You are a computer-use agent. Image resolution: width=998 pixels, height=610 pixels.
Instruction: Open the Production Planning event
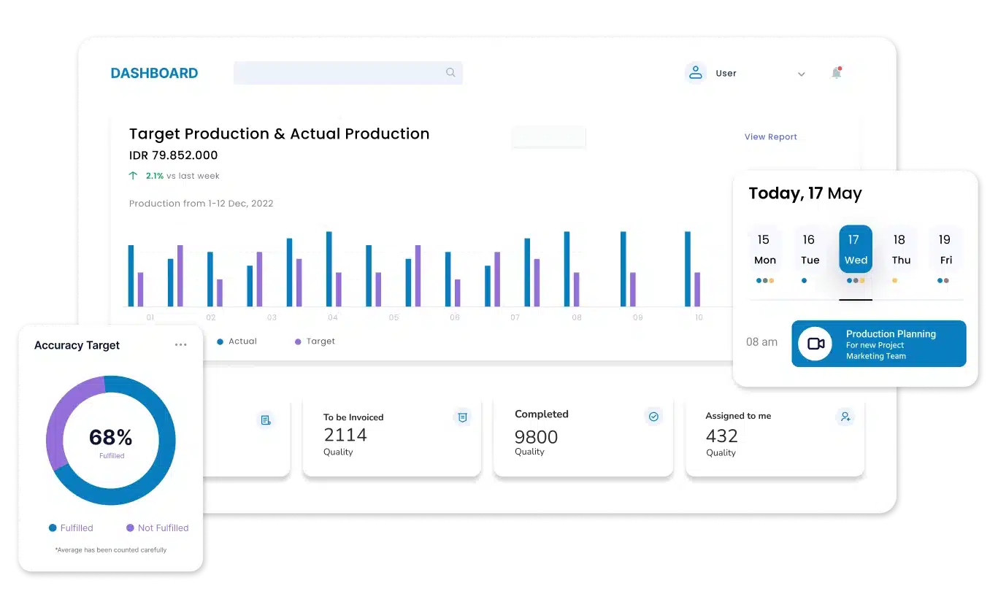coord(879,344)
